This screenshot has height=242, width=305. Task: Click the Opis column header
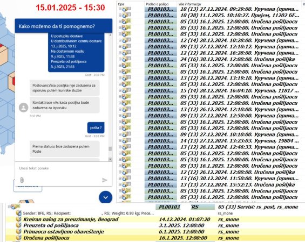[x=121, y=4]
